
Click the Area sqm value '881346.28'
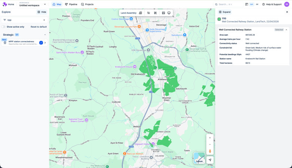click(x=250, y=35)
